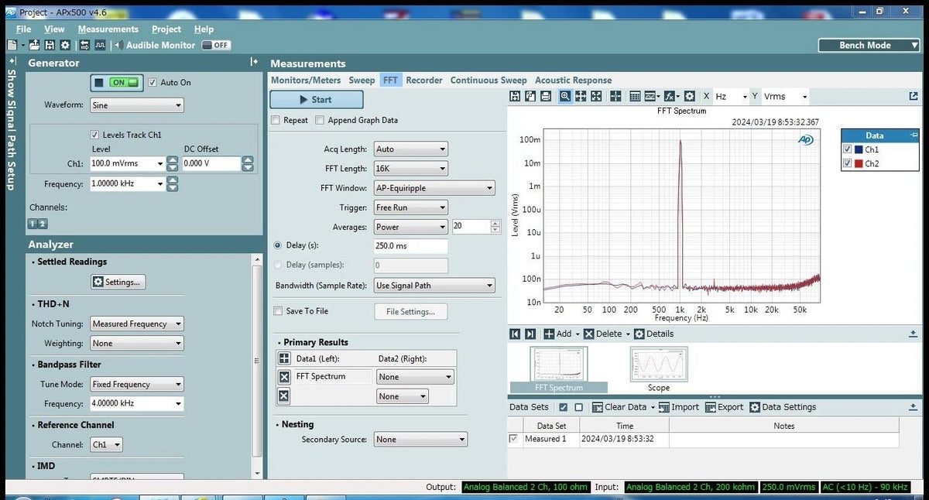Screen dimensions: 929x500
Task: Enable the Repeat checkbox
Action: (x=276, y=120)
